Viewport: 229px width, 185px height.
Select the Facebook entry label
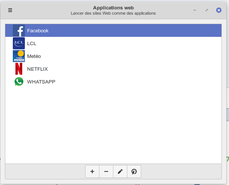[38, 30]
